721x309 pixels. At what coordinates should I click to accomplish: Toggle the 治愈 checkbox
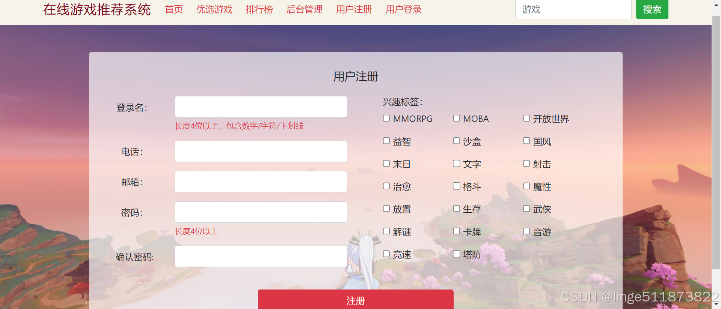tap(386, 186)
